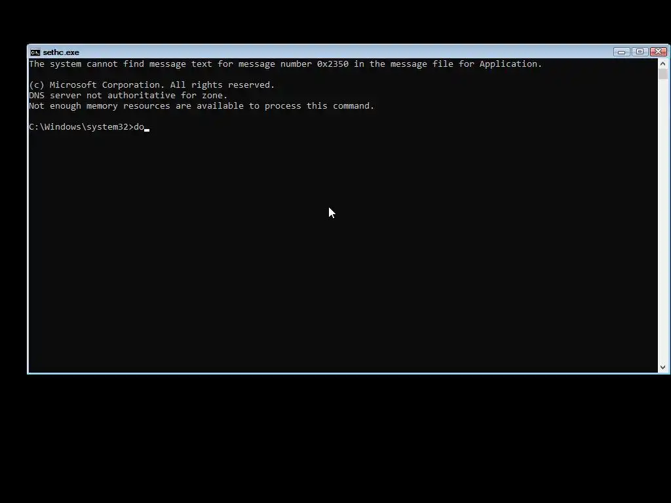The width and height of the screenshot is (671, 503).
Task: Close the sethc.exe window
Action: point(658,52)
